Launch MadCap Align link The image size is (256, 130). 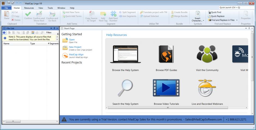pos(76,54)
